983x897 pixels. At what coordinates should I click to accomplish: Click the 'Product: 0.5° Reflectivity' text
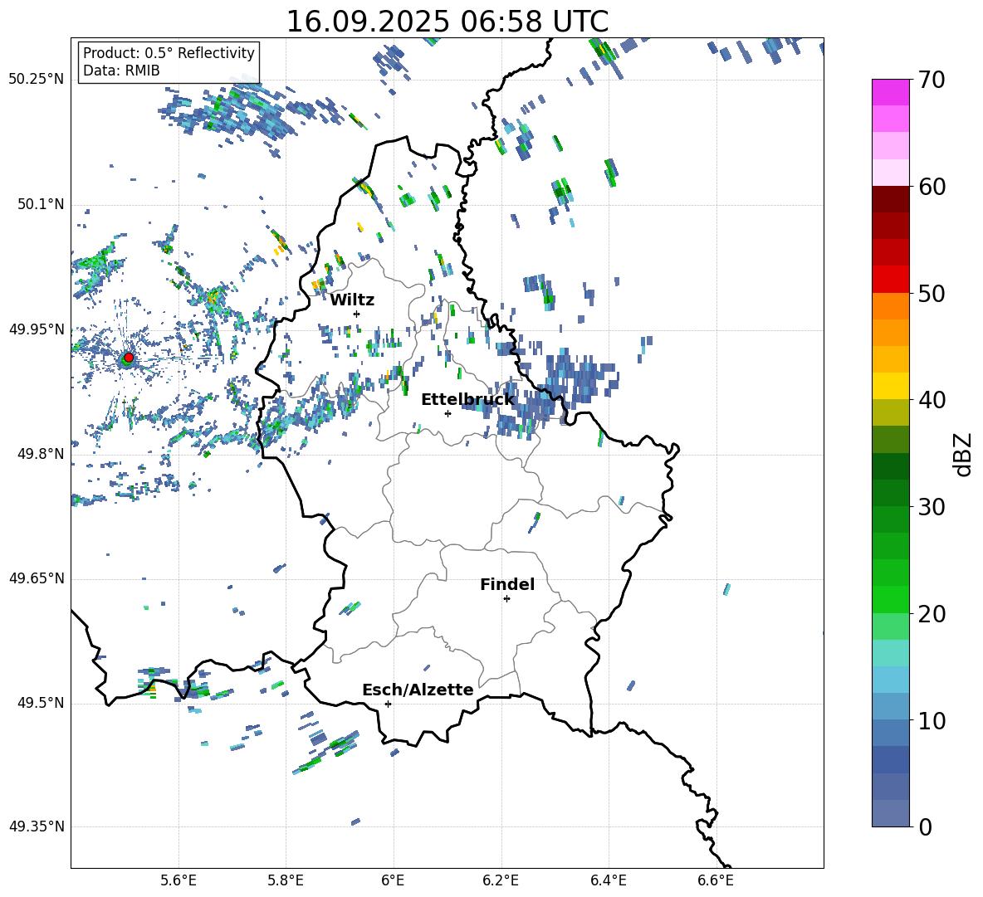(x=169, y=52)
